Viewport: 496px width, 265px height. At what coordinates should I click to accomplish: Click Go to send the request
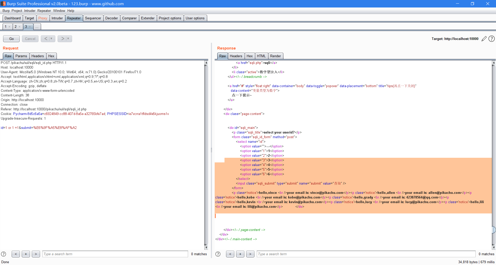coord(11,39)
